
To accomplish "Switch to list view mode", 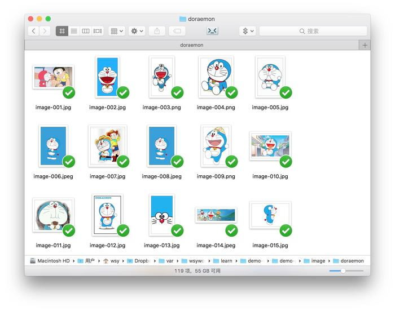I will (x=74, y=31).
